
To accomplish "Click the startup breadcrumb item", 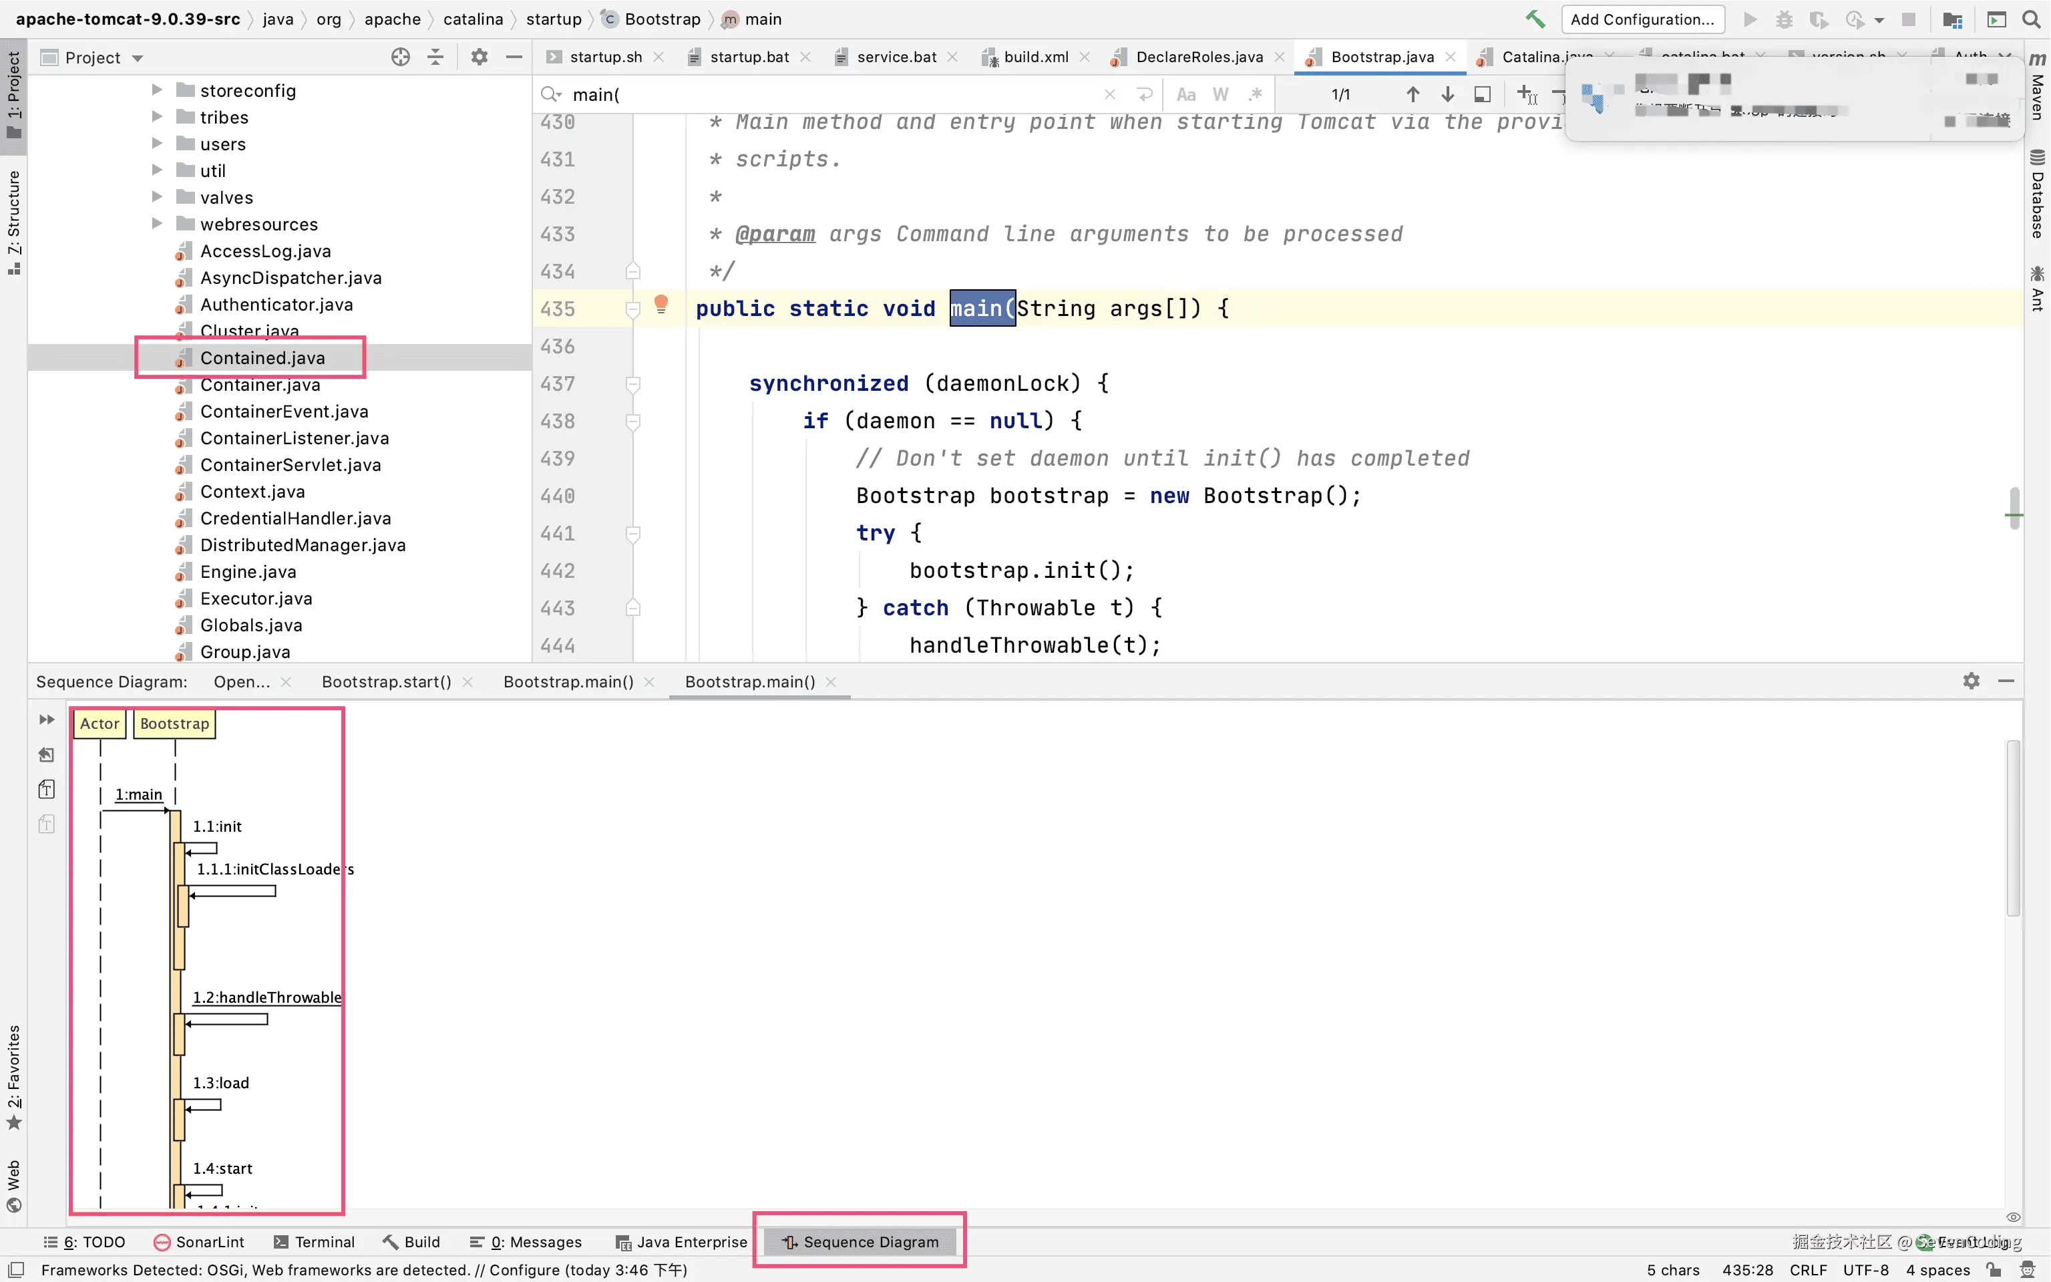I will pos(554,19).
